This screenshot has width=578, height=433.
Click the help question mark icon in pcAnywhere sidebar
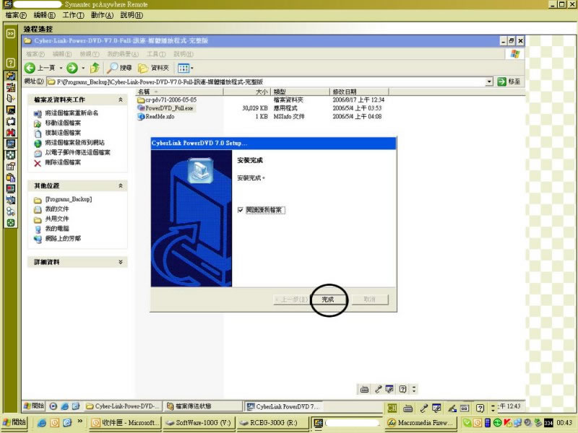click(11, 63)
